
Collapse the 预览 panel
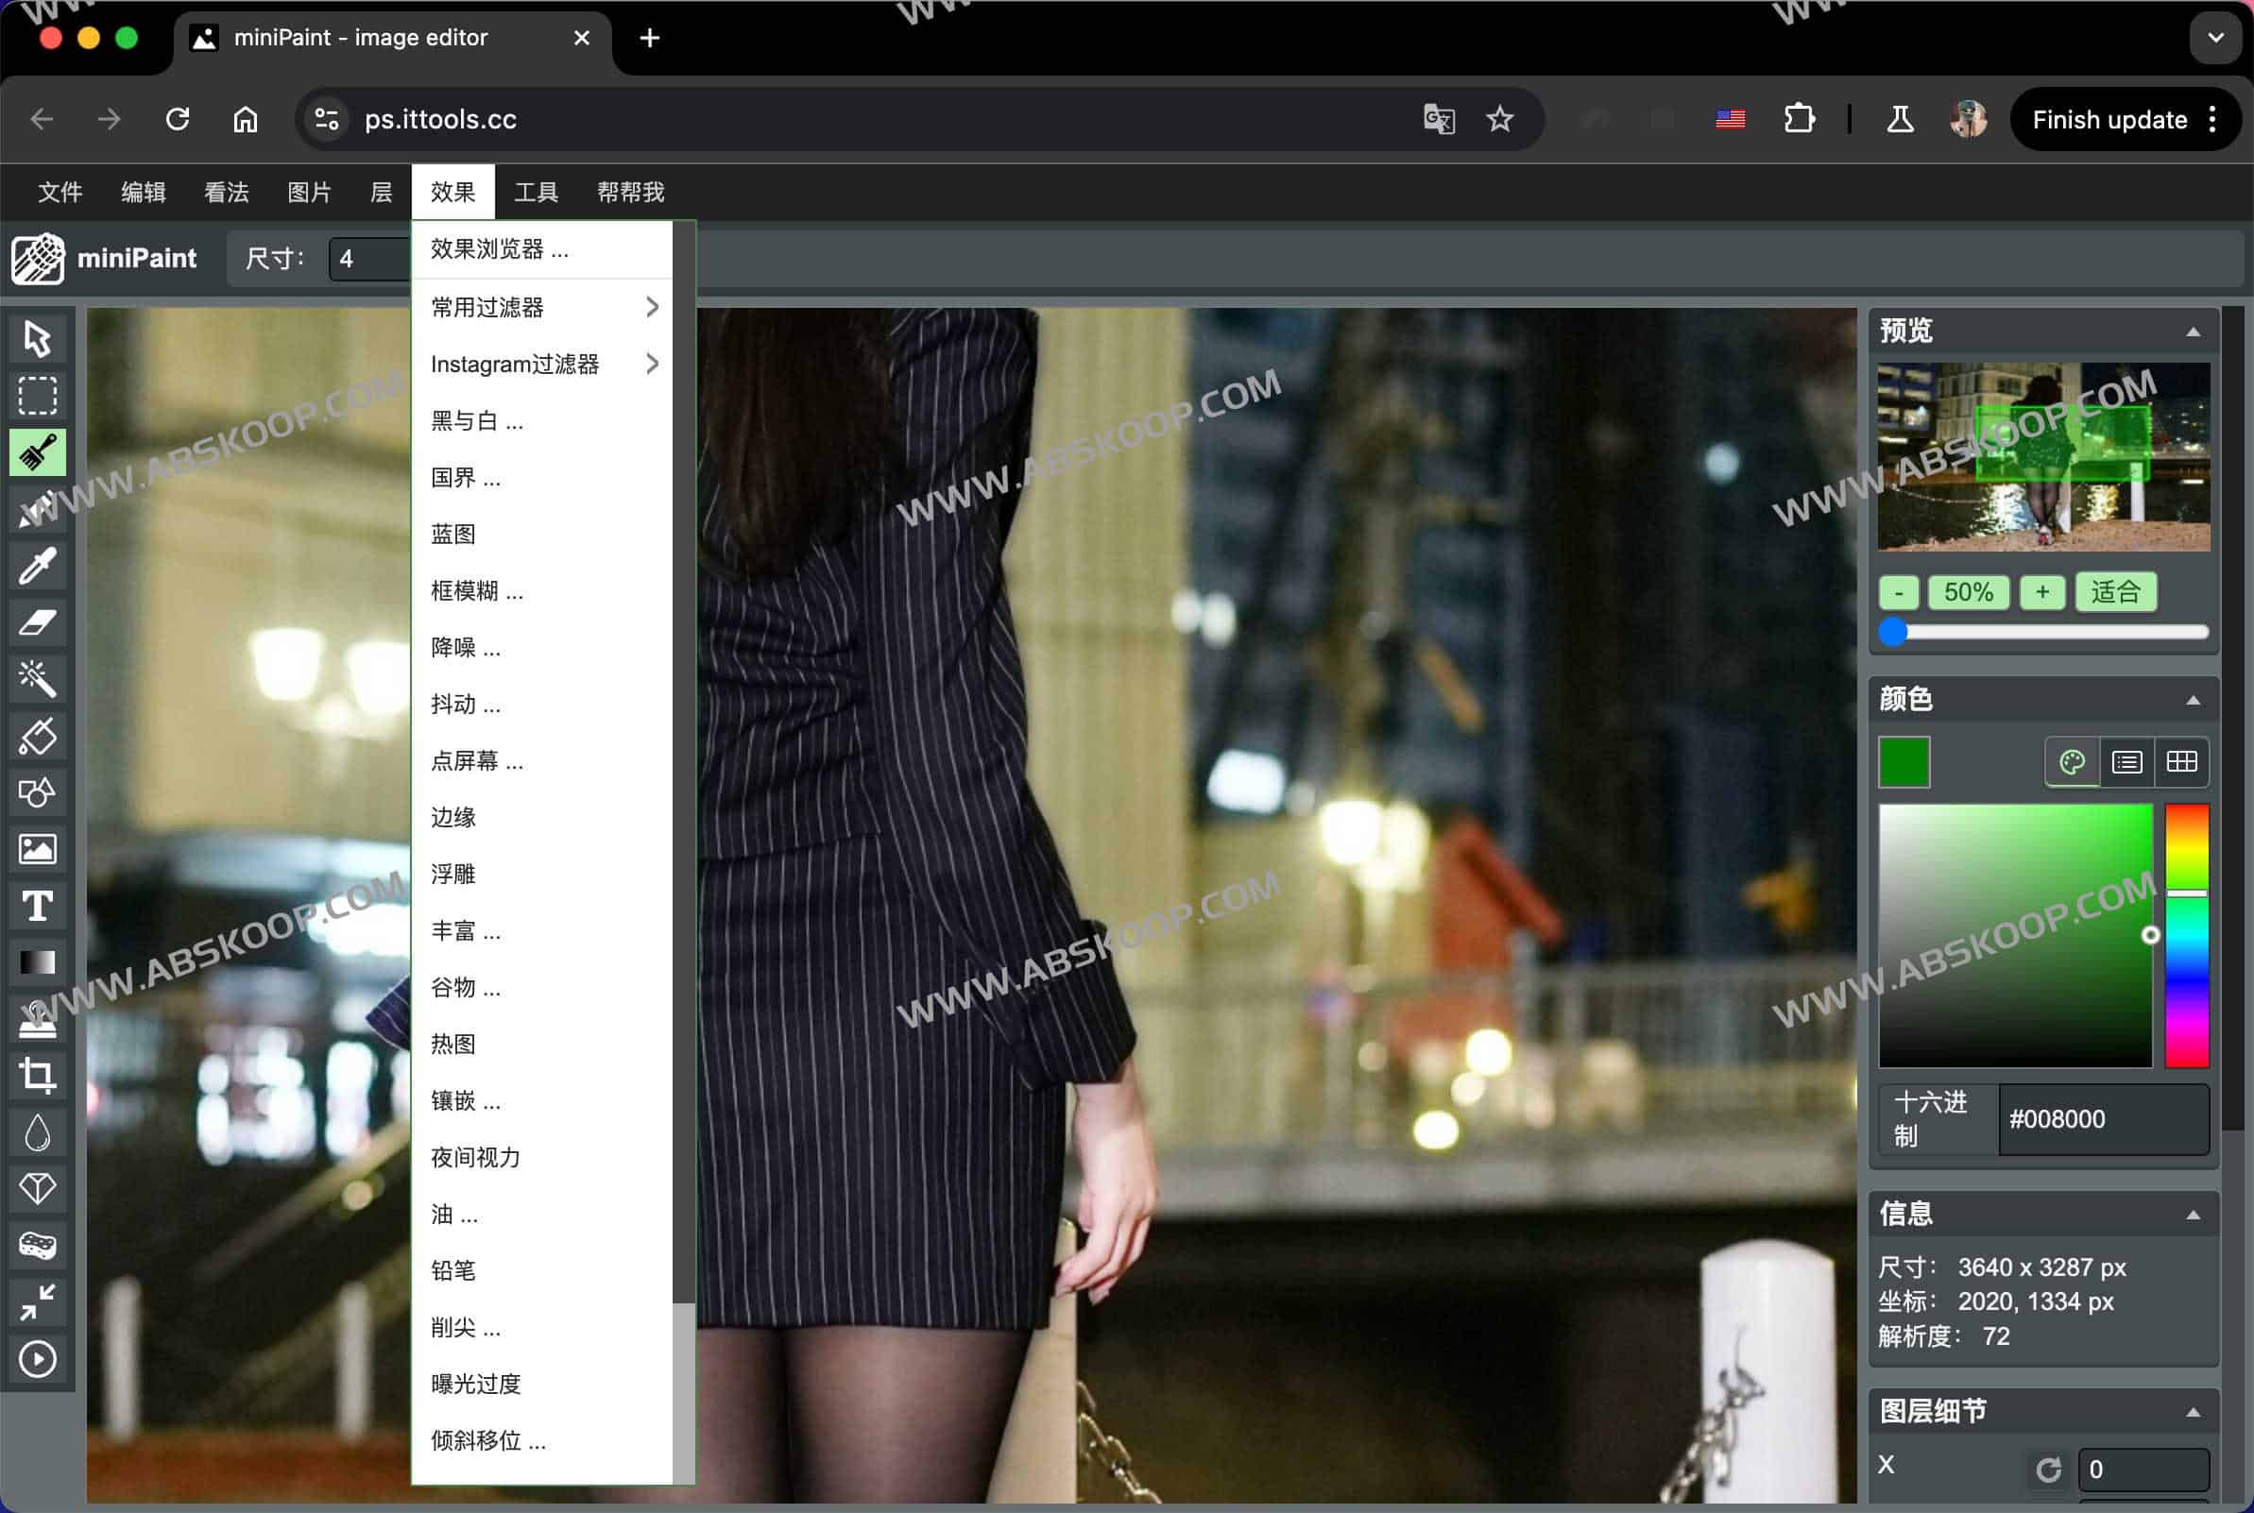click(x=2194, y=331)
